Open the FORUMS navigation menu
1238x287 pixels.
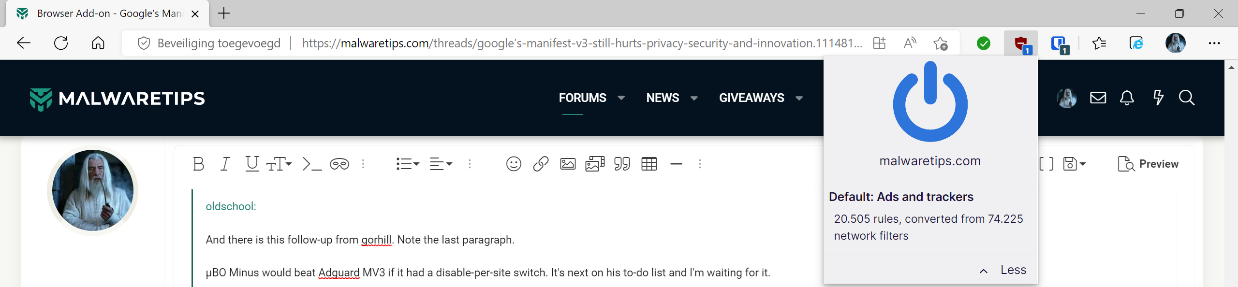click(x=583, y=98)
